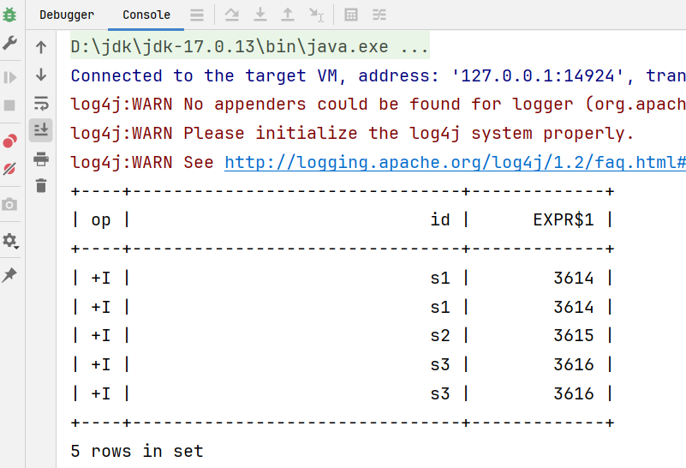
Task: Click the Step Into down-arrow icon
Action: point(259,15)
